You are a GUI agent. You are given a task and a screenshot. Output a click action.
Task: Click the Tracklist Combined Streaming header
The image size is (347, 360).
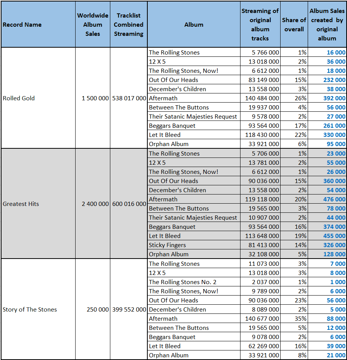click(x=129, y=24)
